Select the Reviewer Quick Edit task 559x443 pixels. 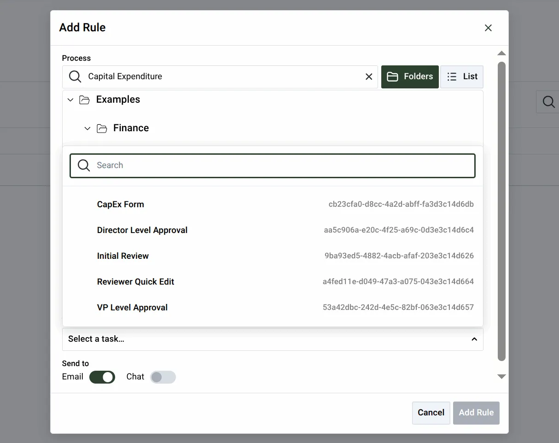273,282
